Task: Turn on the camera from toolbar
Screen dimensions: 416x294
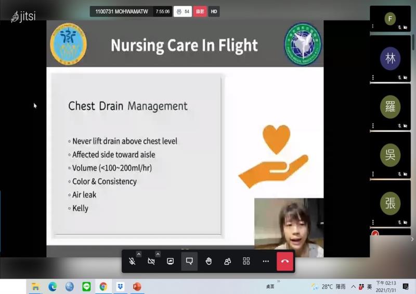Action: pos(151,261)
